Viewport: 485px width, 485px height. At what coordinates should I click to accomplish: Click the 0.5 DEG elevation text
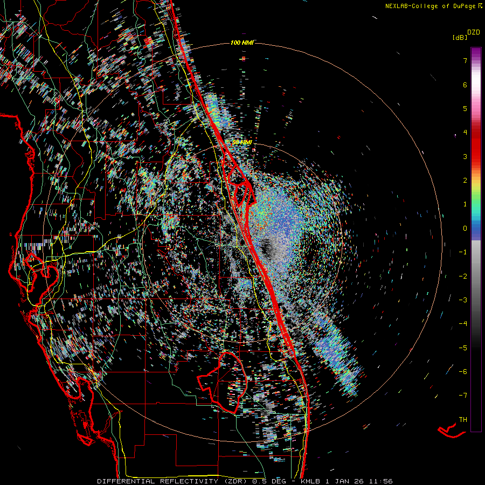pos(270,481)
